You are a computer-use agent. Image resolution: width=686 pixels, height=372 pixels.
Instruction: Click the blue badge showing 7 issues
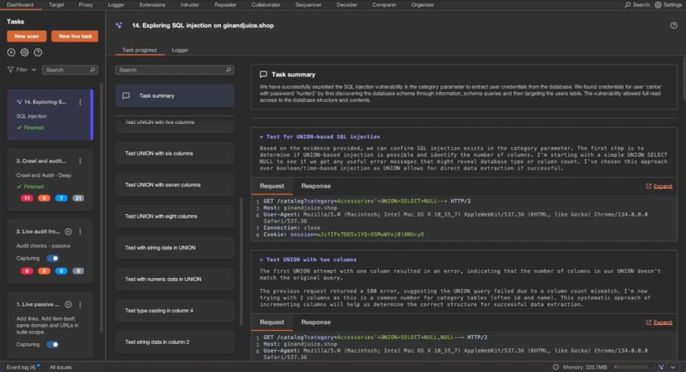[61, 198]
